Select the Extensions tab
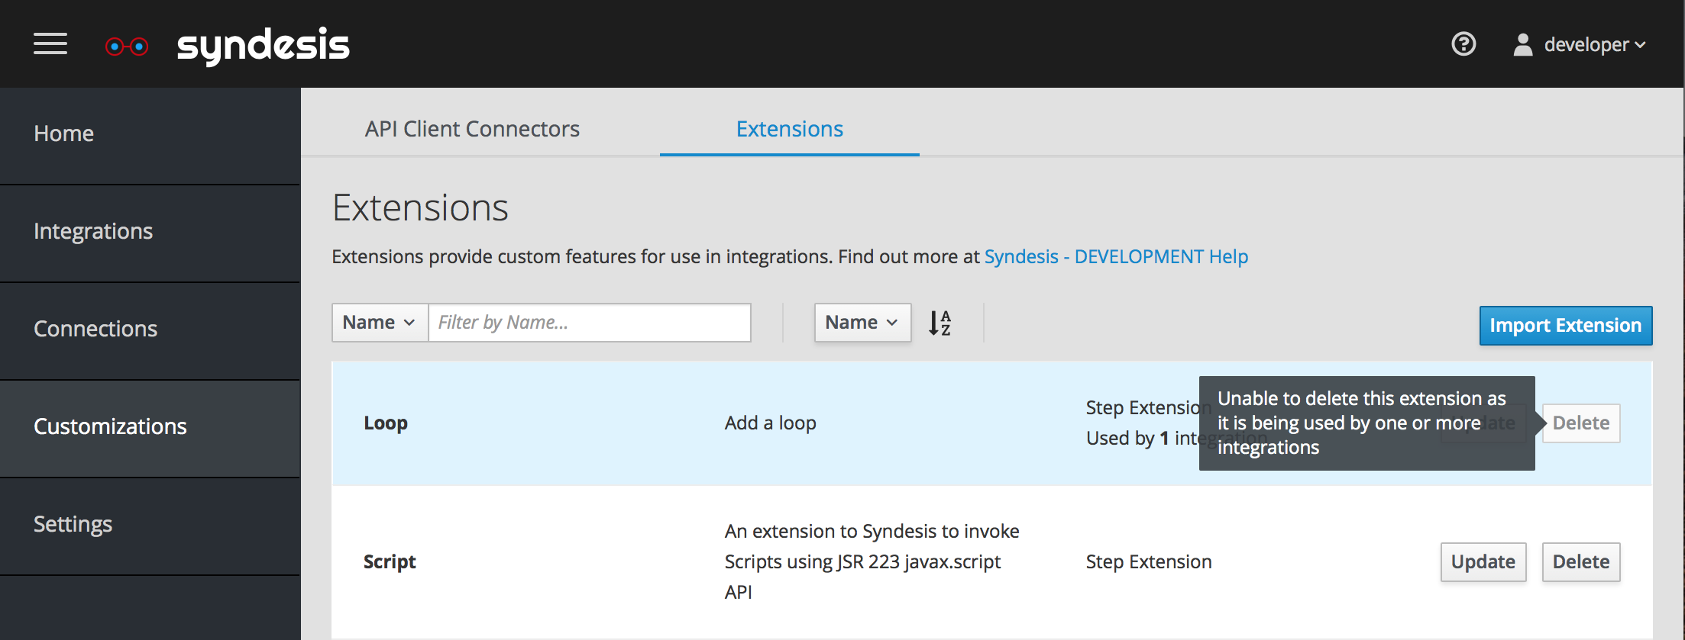Image resolution: width=1685 pixels, height=640 pixels. click(x=790, y=129)
